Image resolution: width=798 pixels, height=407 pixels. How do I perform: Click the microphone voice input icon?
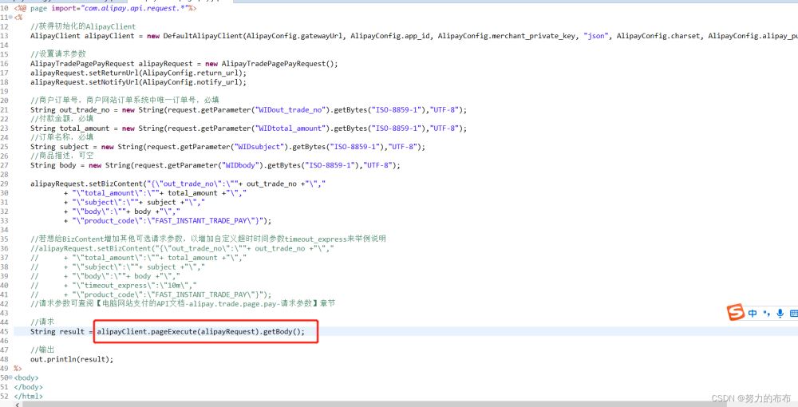(x=780, y=314)
